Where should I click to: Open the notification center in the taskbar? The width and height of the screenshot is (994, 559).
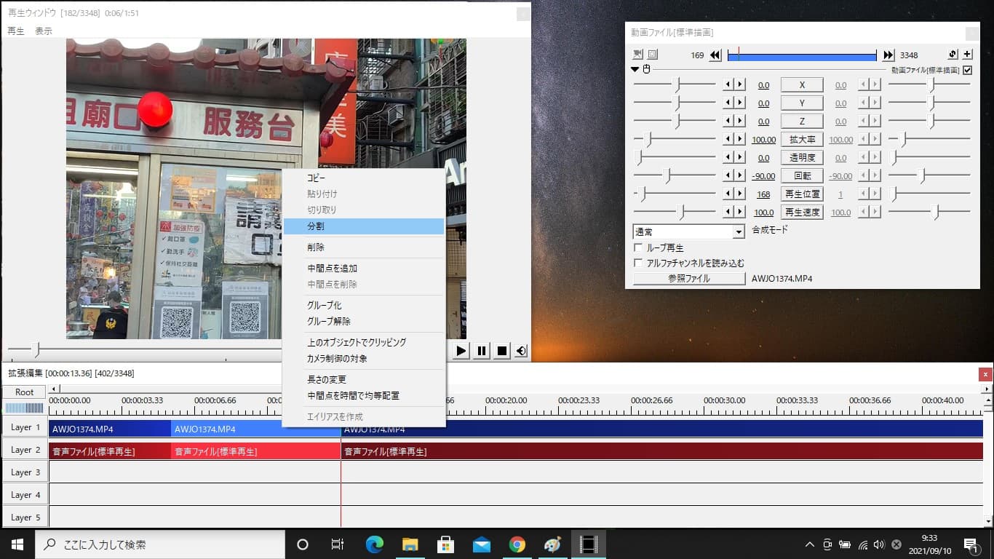coord(970,544)
